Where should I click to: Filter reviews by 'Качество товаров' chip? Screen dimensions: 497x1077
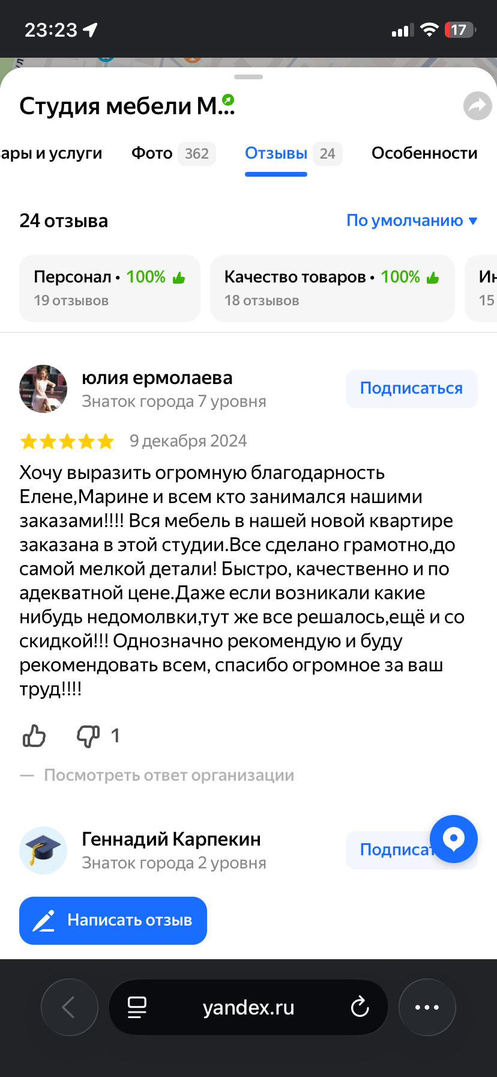coord(332,288)
